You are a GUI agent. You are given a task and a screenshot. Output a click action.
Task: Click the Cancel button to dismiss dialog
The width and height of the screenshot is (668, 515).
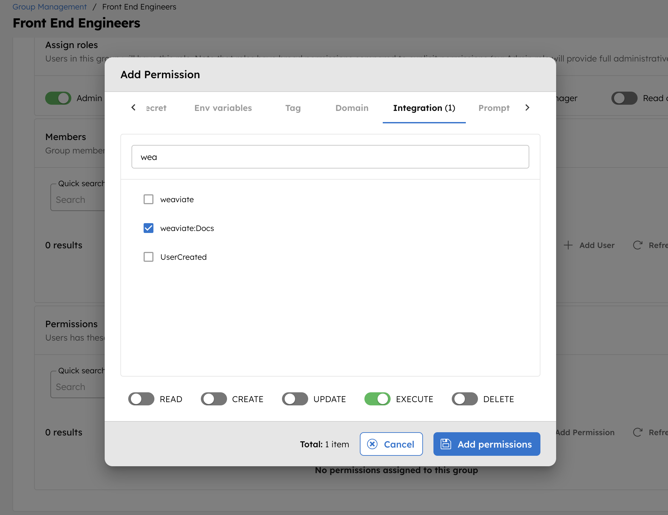(391, 444)
